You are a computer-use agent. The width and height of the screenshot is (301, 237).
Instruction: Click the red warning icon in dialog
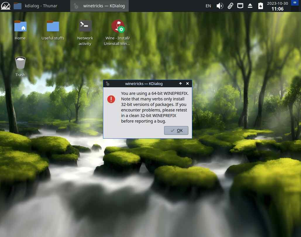pyautogui.click(x=111, y=99)
